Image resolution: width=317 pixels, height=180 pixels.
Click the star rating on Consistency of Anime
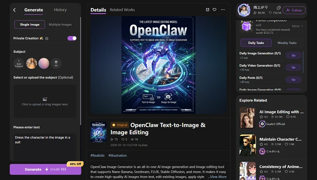(x=261, y=172)
